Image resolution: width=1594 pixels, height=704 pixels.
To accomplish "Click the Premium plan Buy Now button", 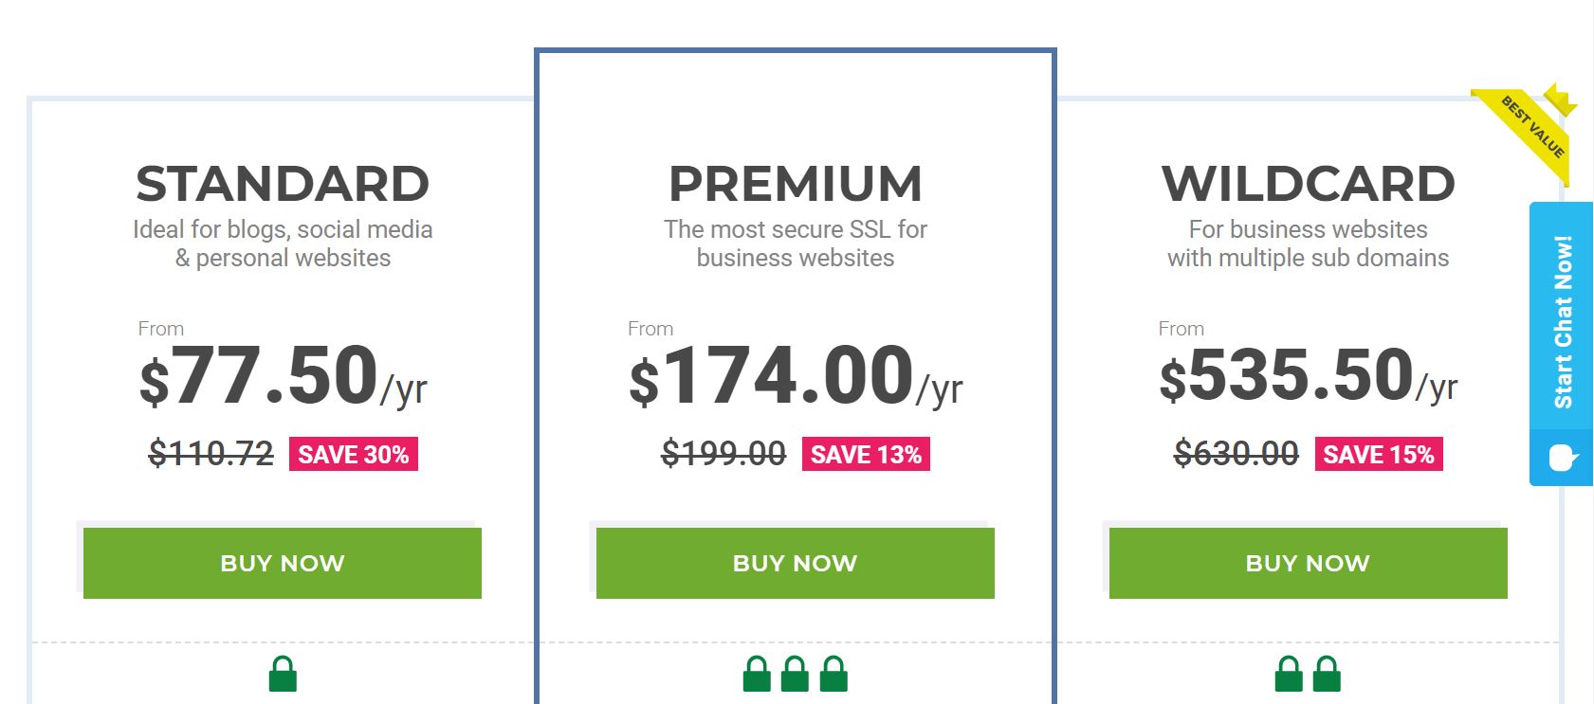I will click(x=796, y=563).
